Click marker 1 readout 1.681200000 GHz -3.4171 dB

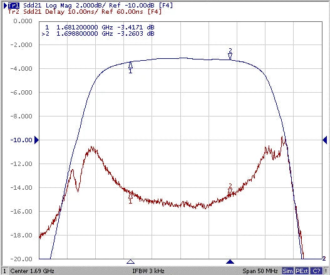coord(100,28)
